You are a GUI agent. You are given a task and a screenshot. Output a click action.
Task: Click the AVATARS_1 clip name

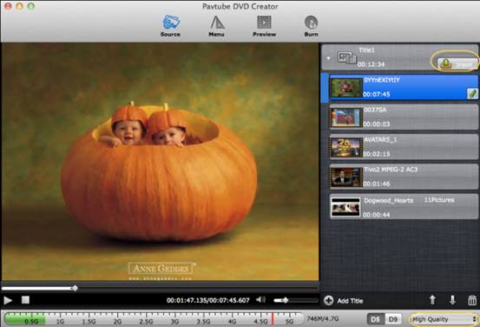tap(380, 139)
